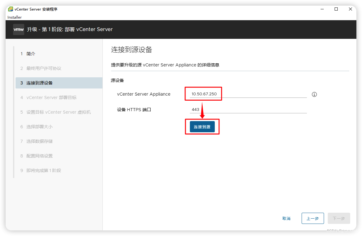The image size is (362, 236).
Task: Click the vCenter Server Appliance field label
Action: click(143, 94)
